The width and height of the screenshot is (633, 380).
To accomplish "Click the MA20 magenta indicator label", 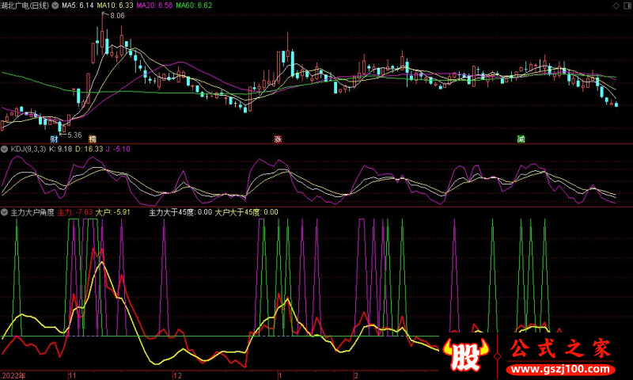I will 154,6.
